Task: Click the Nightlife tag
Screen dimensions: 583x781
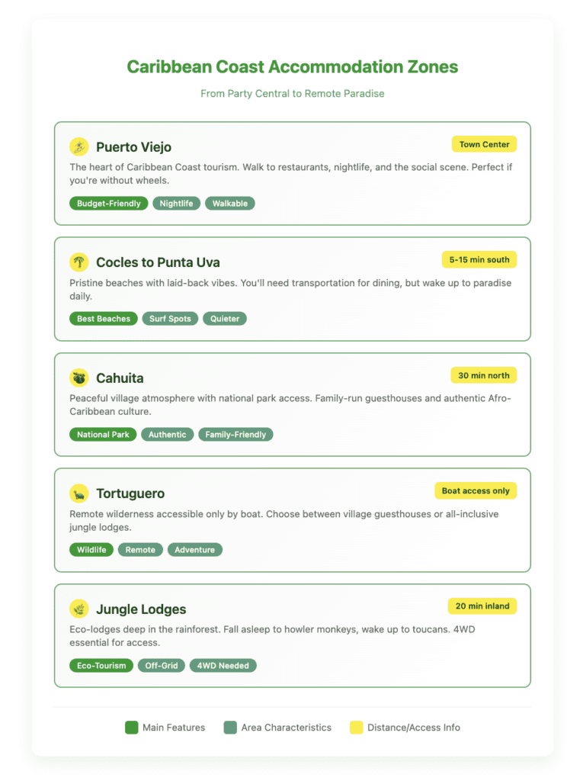Action: 177,204
